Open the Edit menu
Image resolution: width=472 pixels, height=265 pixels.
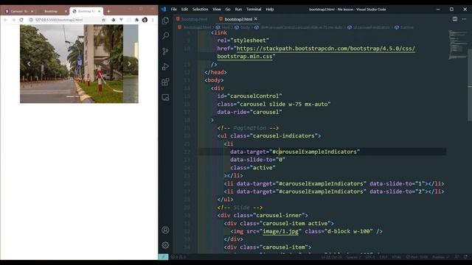[x=184, y=10]
